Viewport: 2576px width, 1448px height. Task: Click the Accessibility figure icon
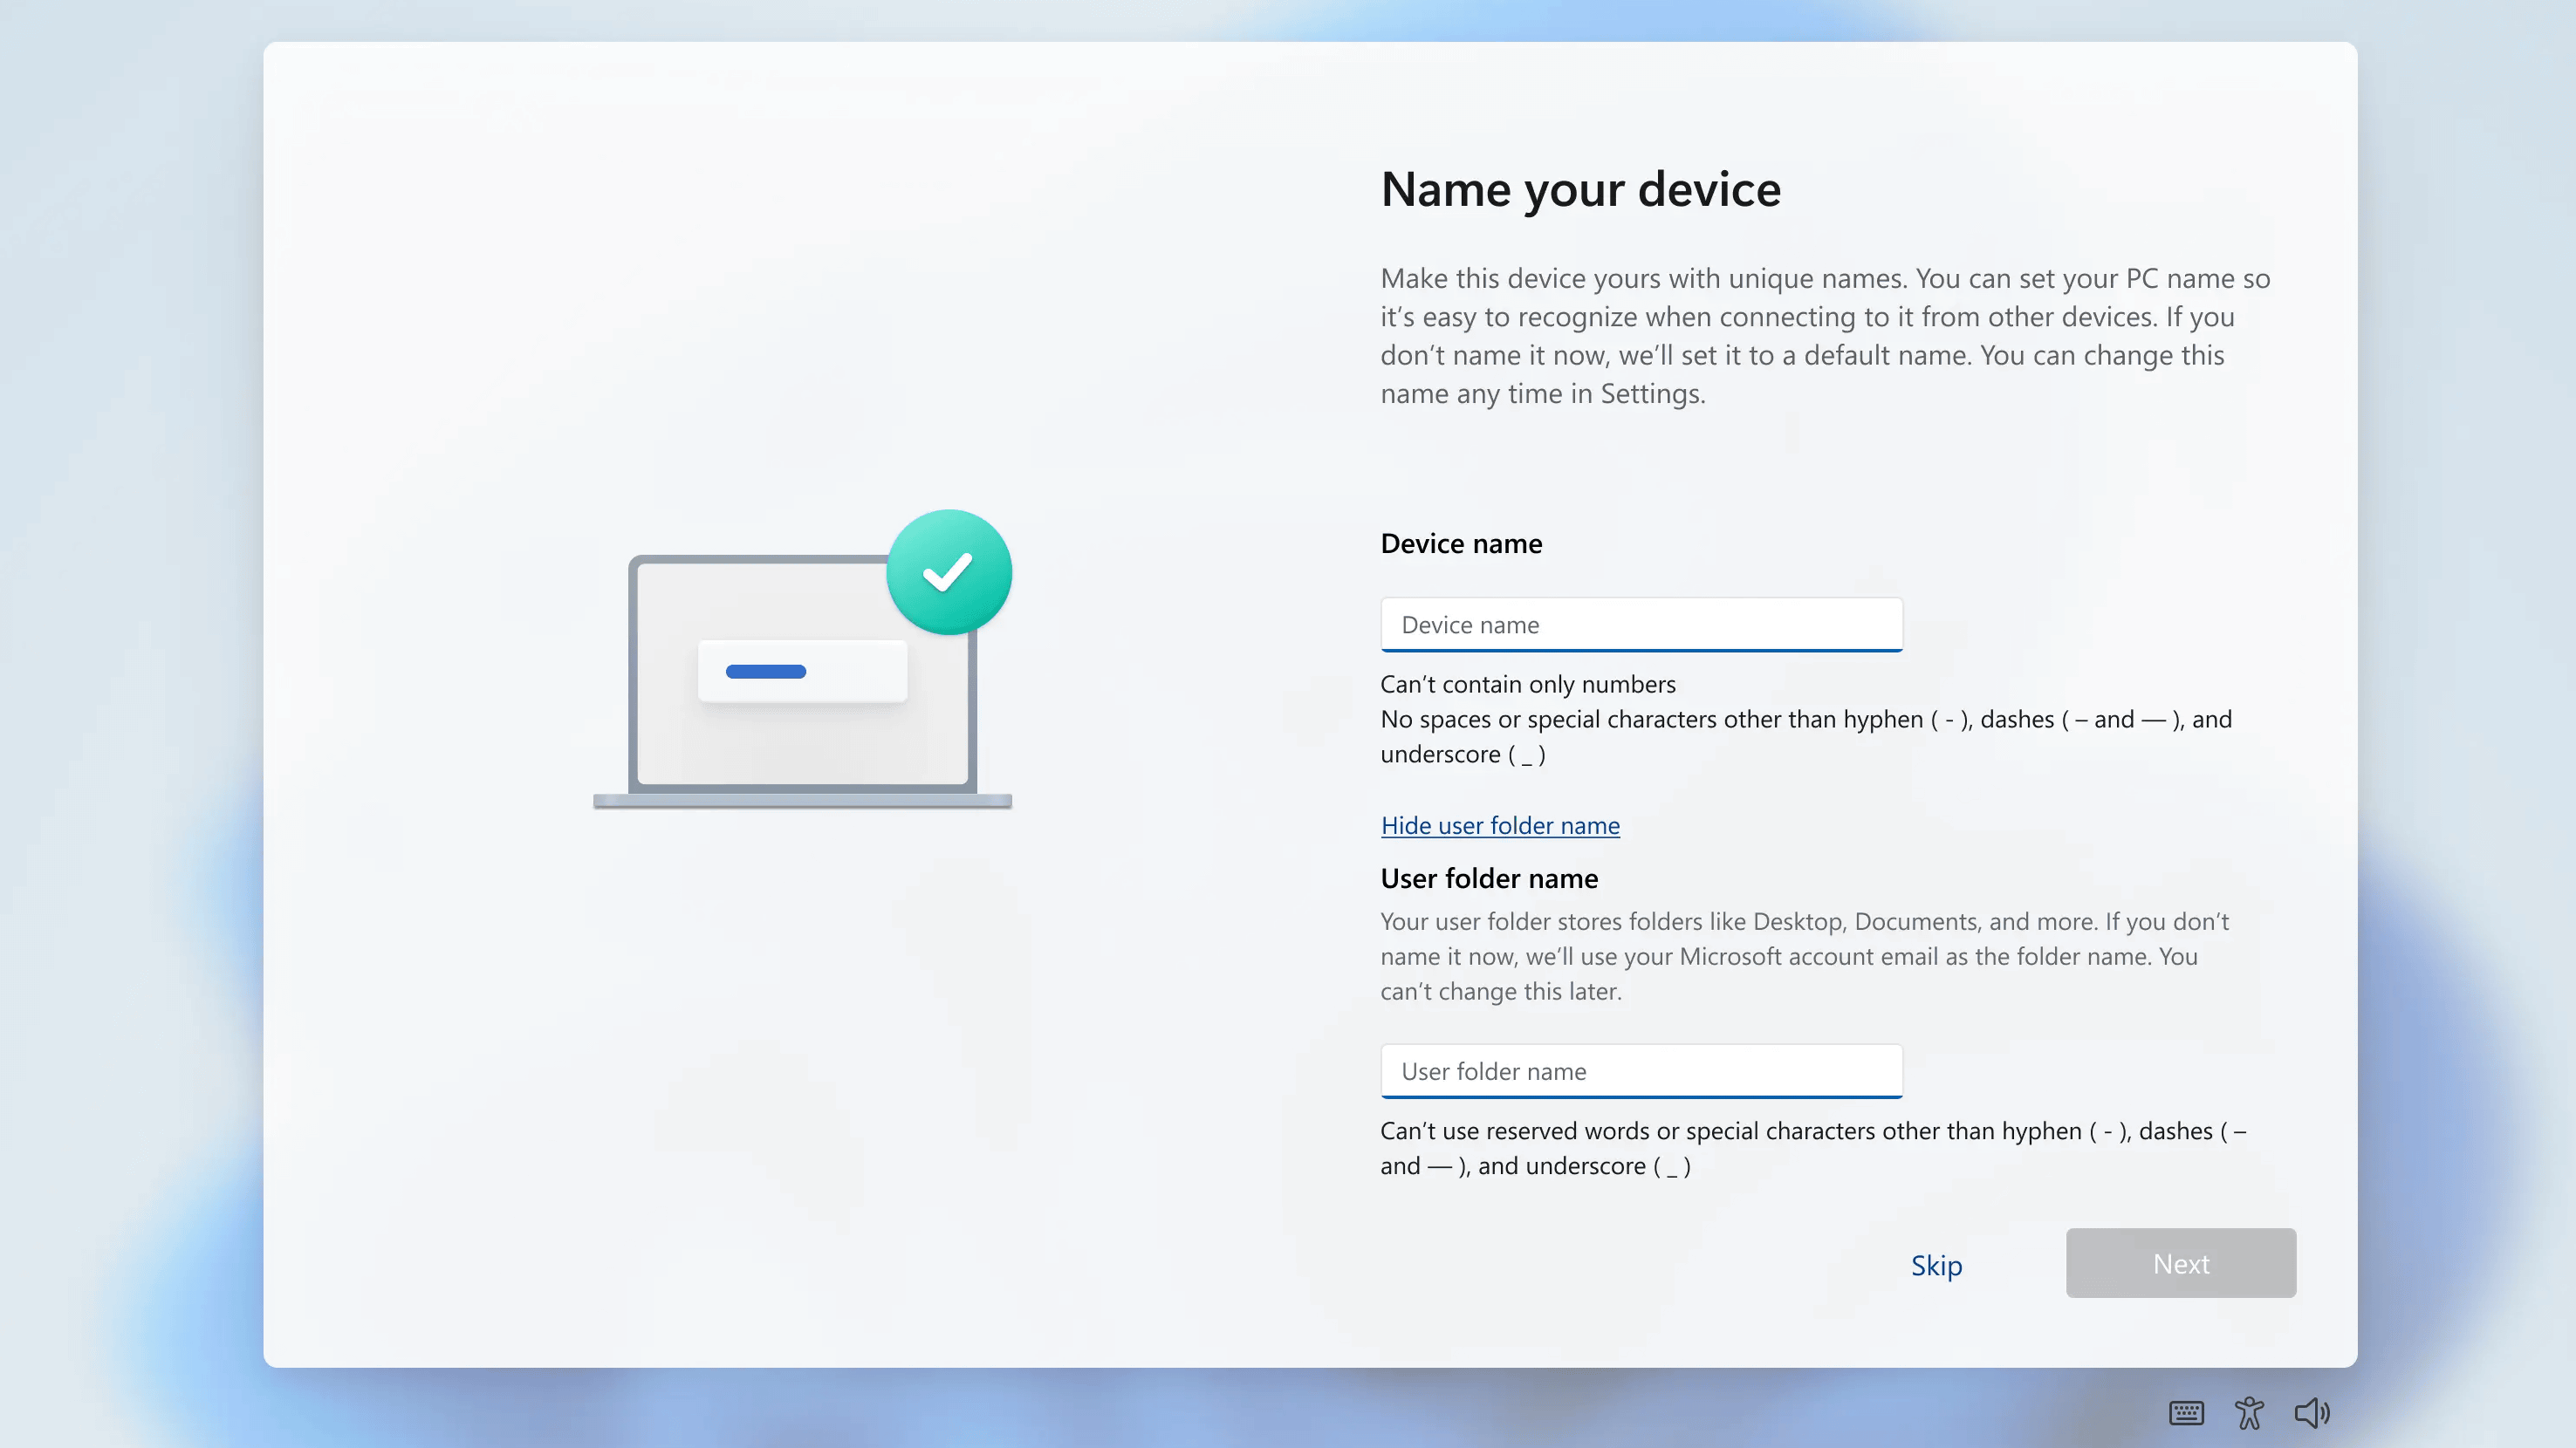click(x=2249, y=1413)
